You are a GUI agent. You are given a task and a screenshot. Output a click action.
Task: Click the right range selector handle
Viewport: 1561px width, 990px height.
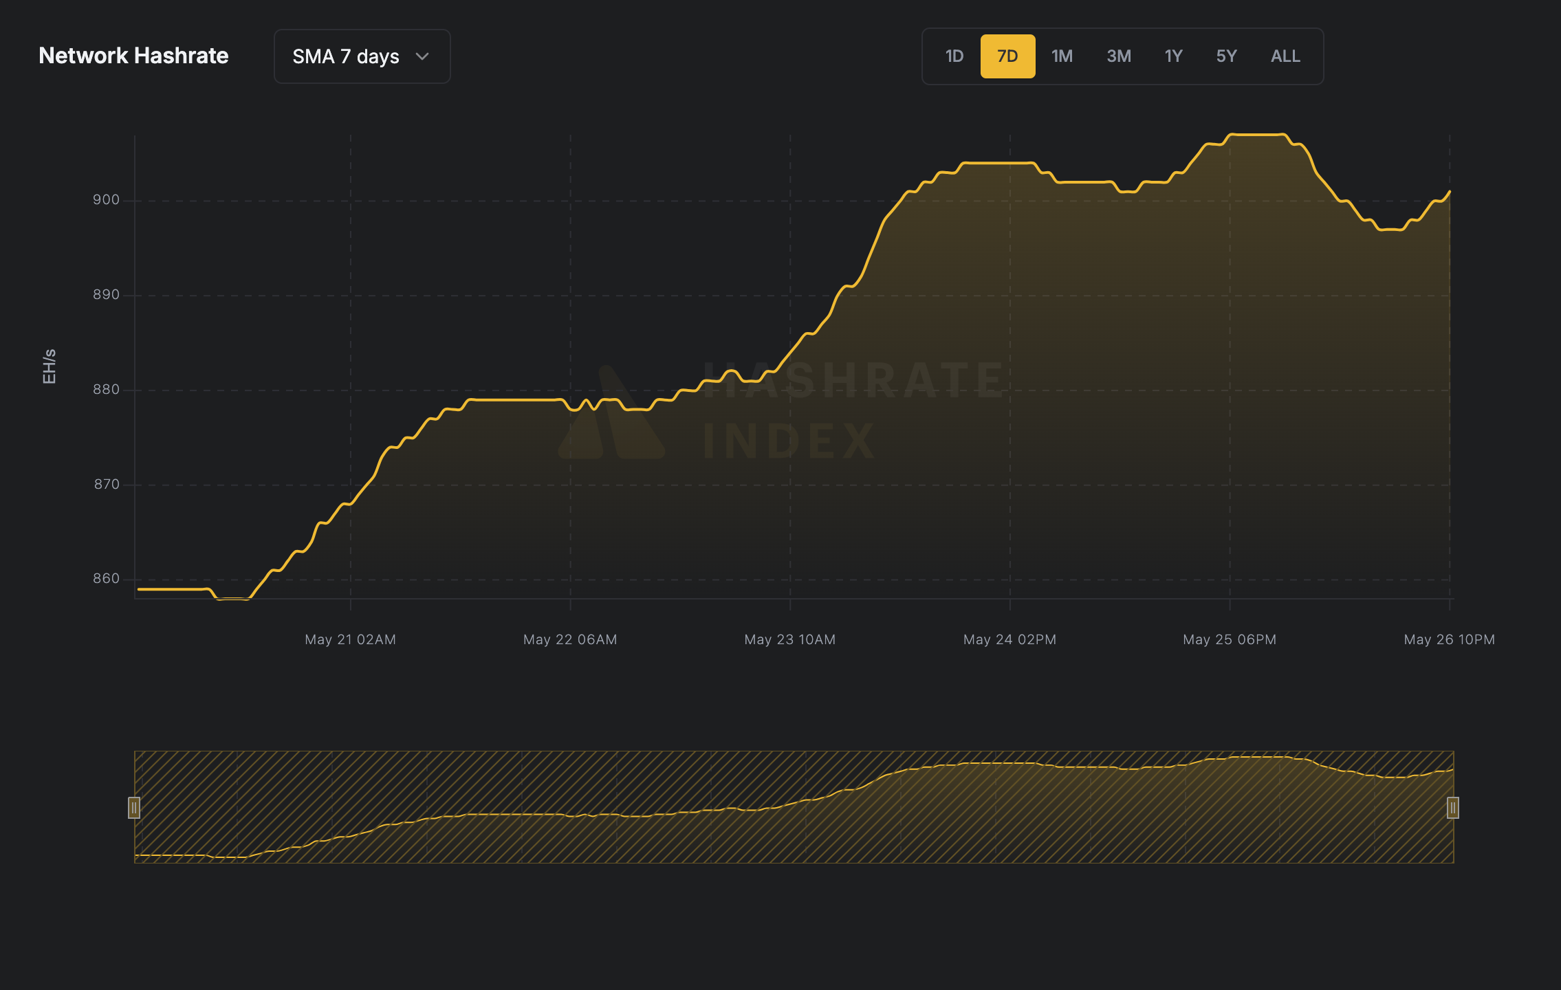coord(1452,808)
